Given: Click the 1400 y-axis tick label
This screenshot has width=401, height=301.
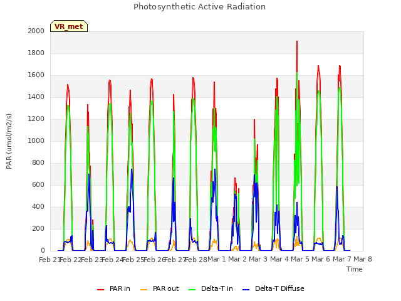Looking at the screenshot, I should pos(36,97).
